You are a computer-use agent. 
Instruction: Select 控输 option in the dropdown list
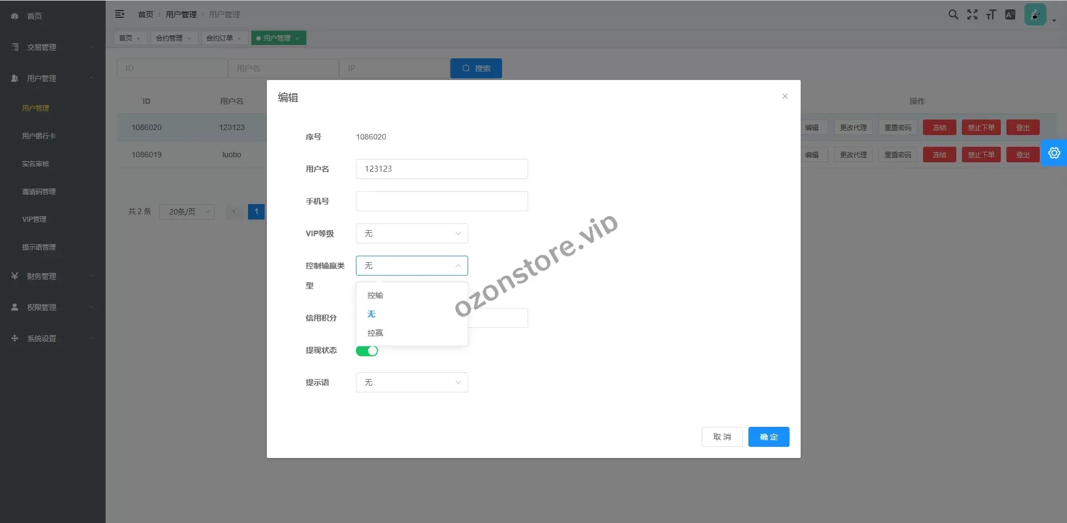click(x=375, y=295)
